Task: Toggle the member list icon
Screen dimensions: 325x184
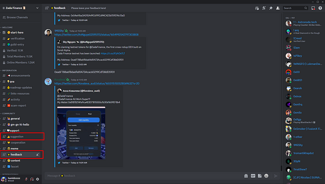Action: click(x=278, y=8)
